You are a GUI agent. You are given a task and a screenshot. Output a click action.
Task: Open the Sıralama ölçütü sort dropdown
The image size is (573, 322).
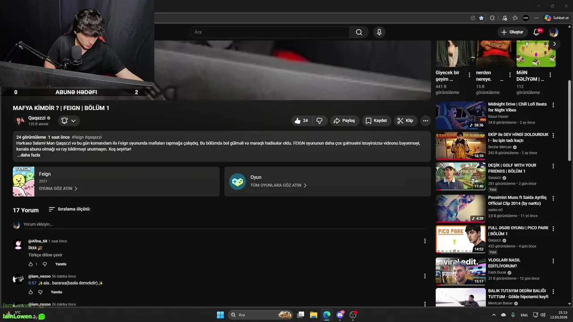(x=69, y=209)
